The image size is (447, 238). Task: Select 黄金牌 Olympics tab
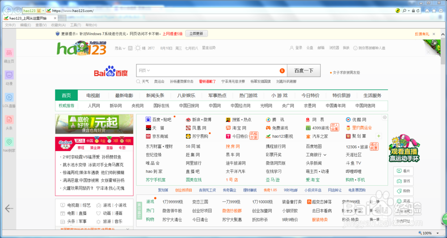pyautogui.click(x=96, y=148)
